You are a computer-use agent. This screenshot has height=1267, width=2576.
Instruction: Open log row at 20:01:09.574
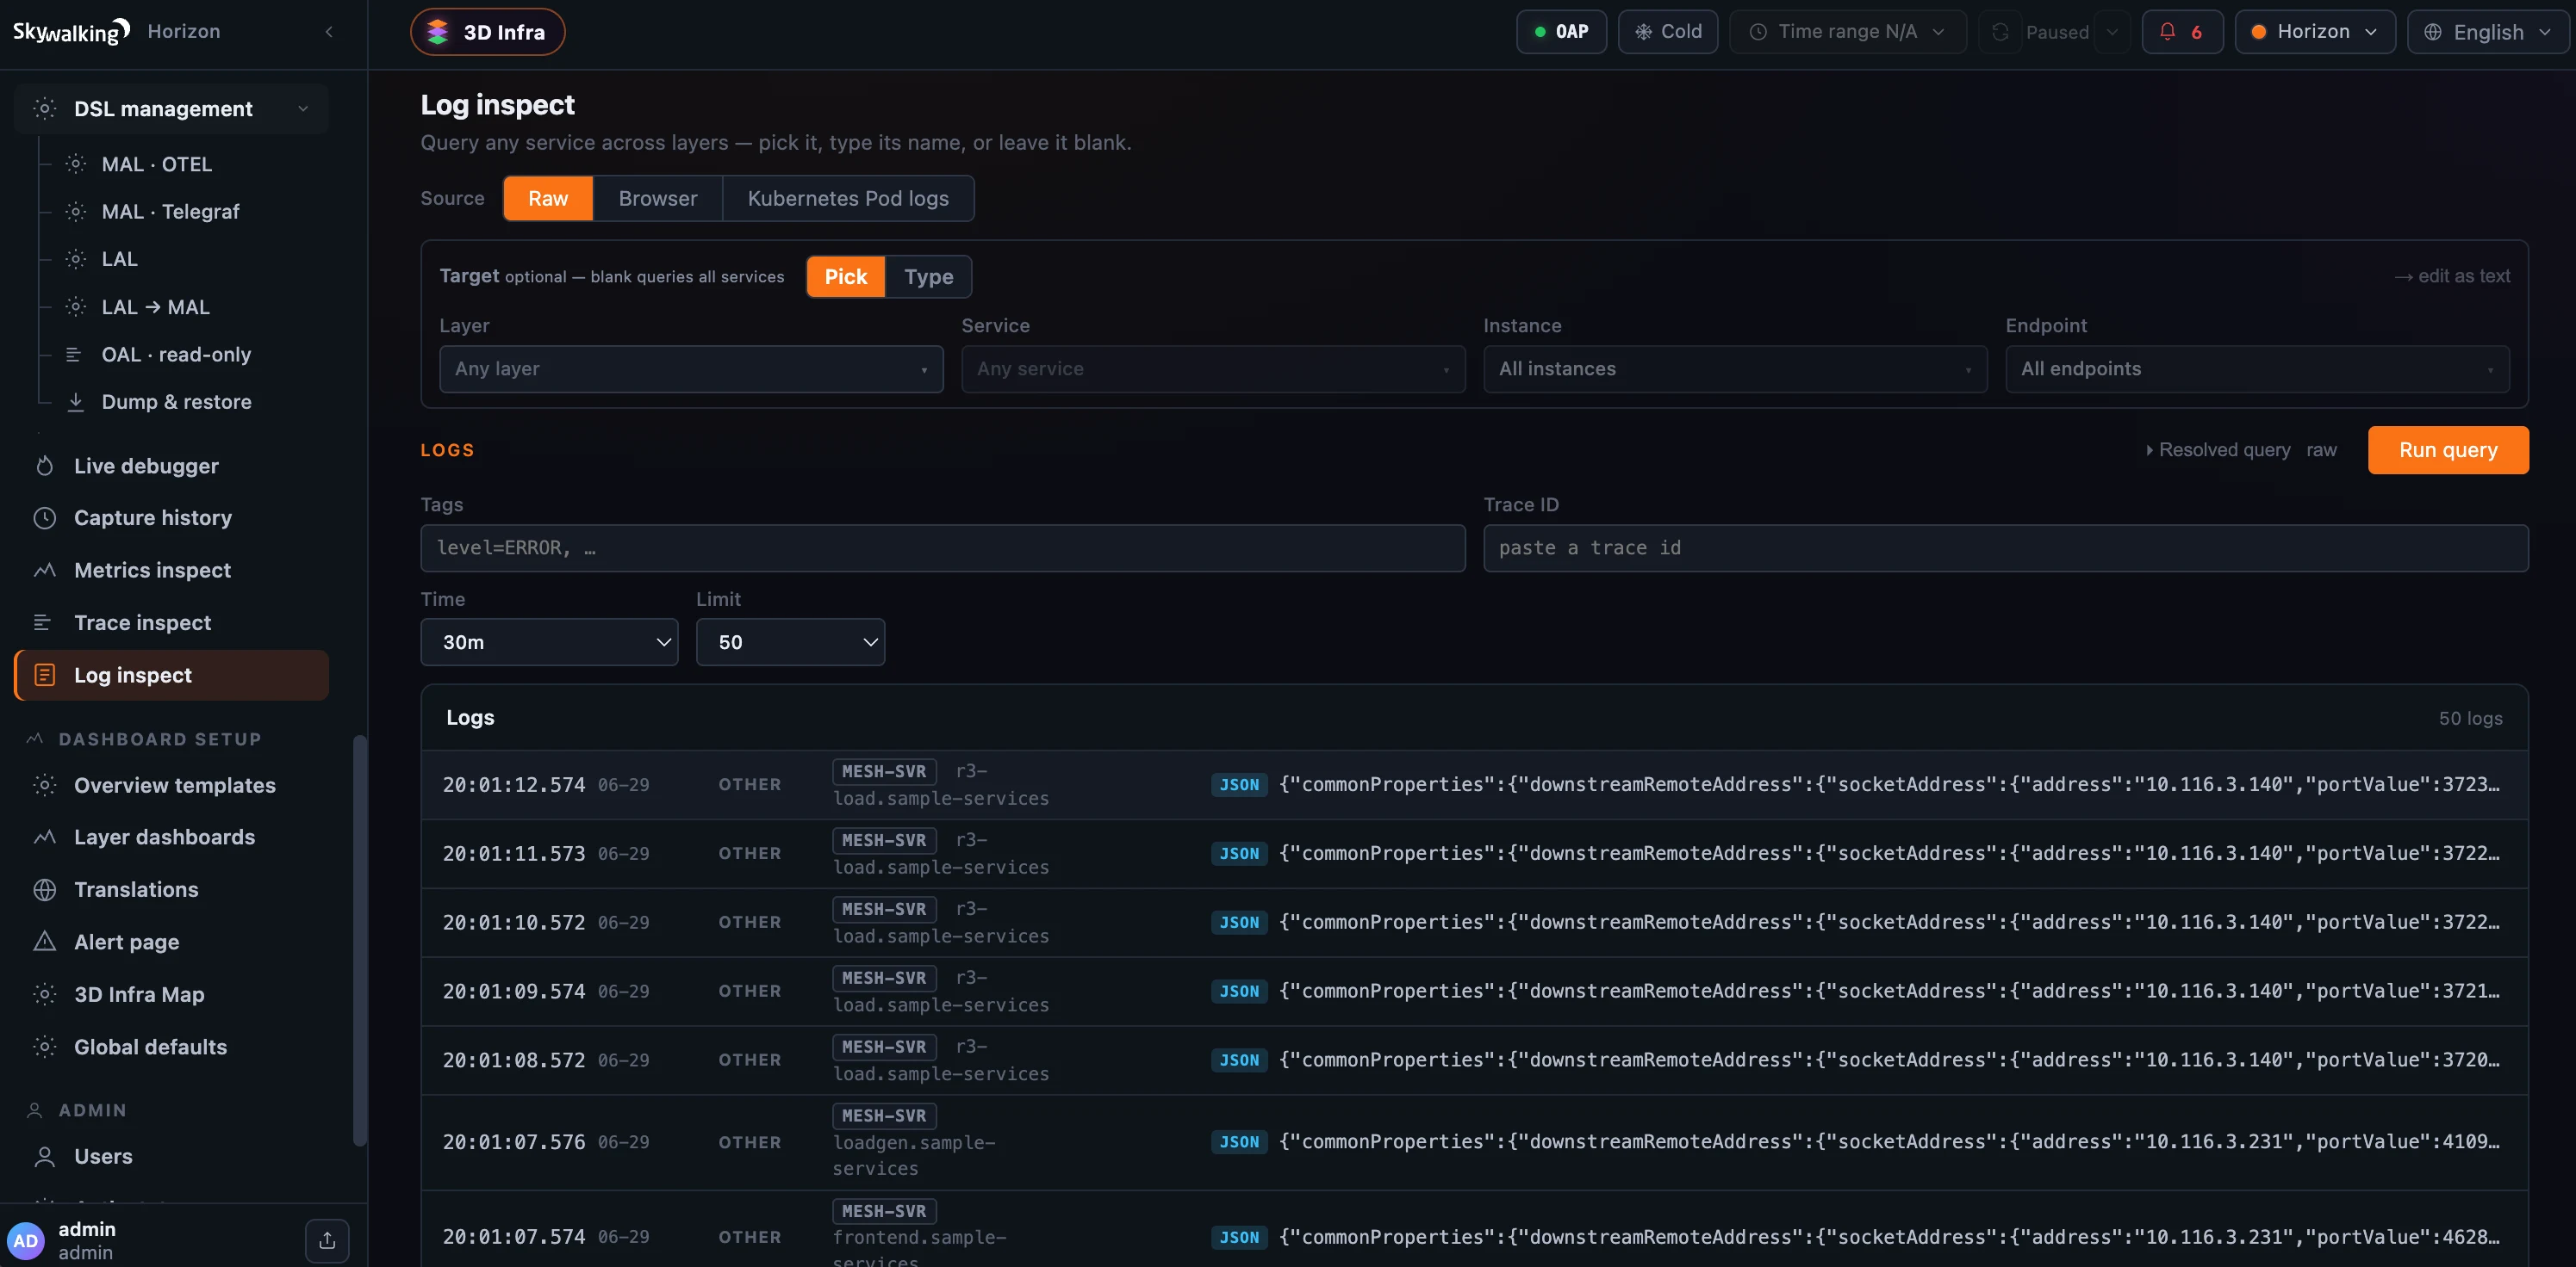[x=1475, y=992]
